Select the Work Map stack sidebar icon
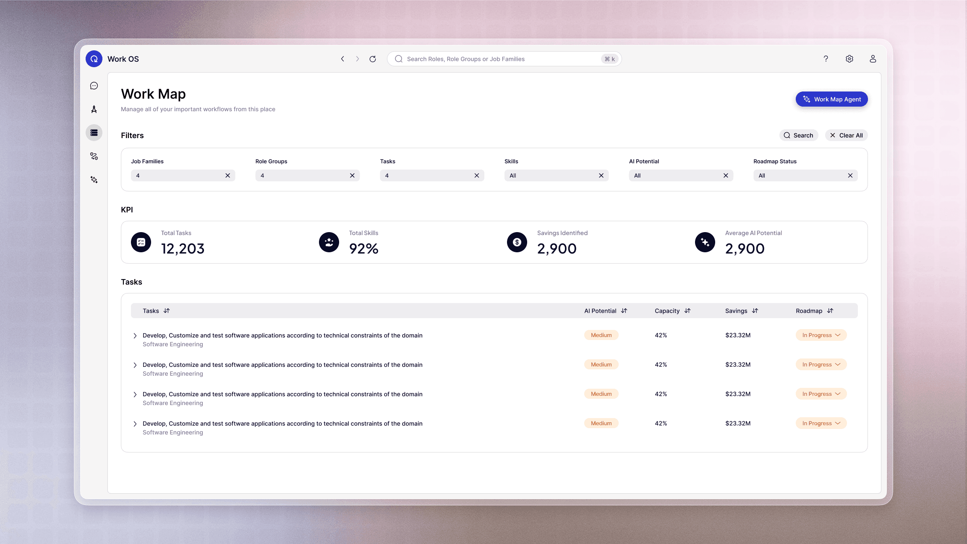Image resolution: width=967 pixels, height=544 pixels. (x=94, y=133)
